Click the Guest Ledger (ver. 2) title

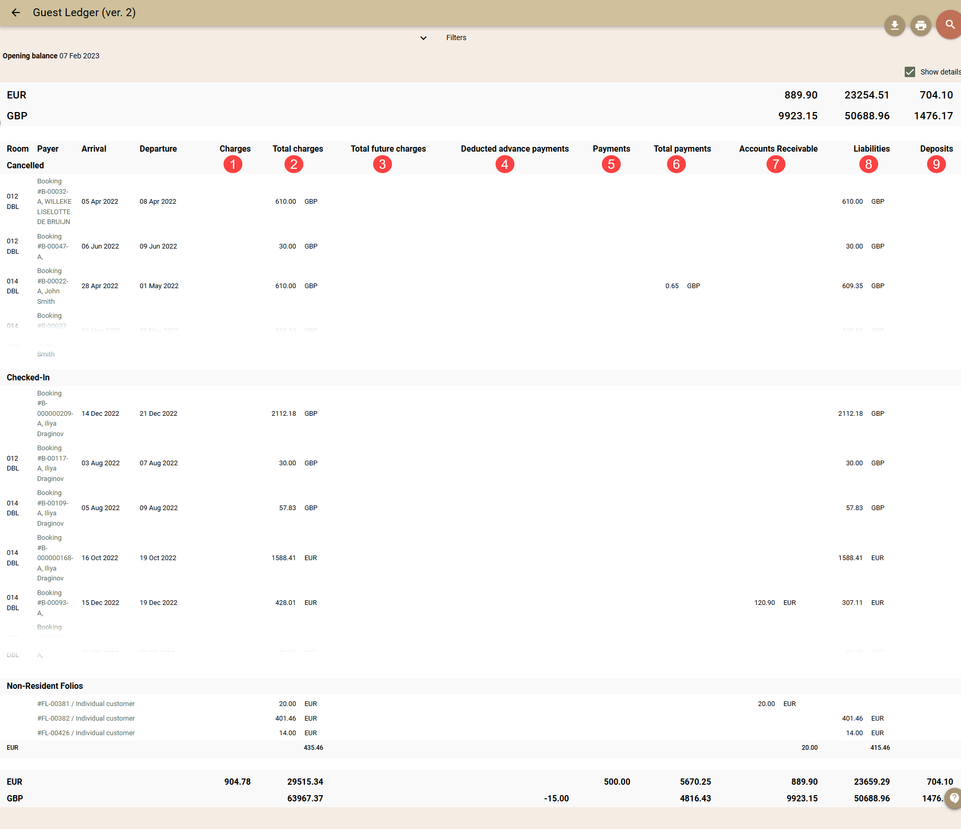(x=84, y=13)
